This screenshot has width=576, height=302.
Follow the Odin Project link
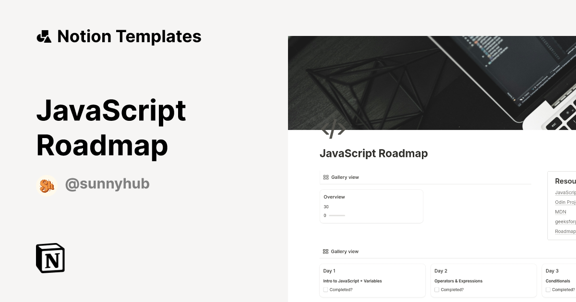click(x=565, y=202)
